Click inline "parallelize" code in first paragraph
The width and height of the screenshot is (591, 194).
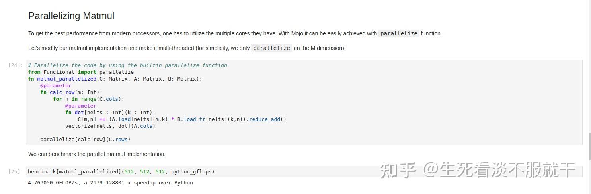(399, 34)
